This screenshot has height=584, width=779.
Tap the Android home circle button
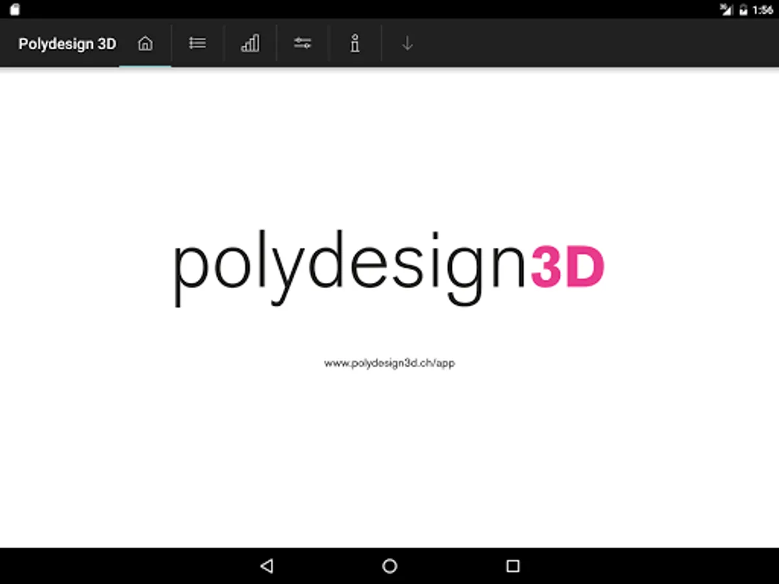389,566
